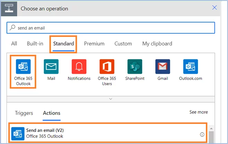Select the Office 365 Outlook connector icon
Image resolution: width=228 pixels, height=144 pixels.
click(x=23, y=66)
